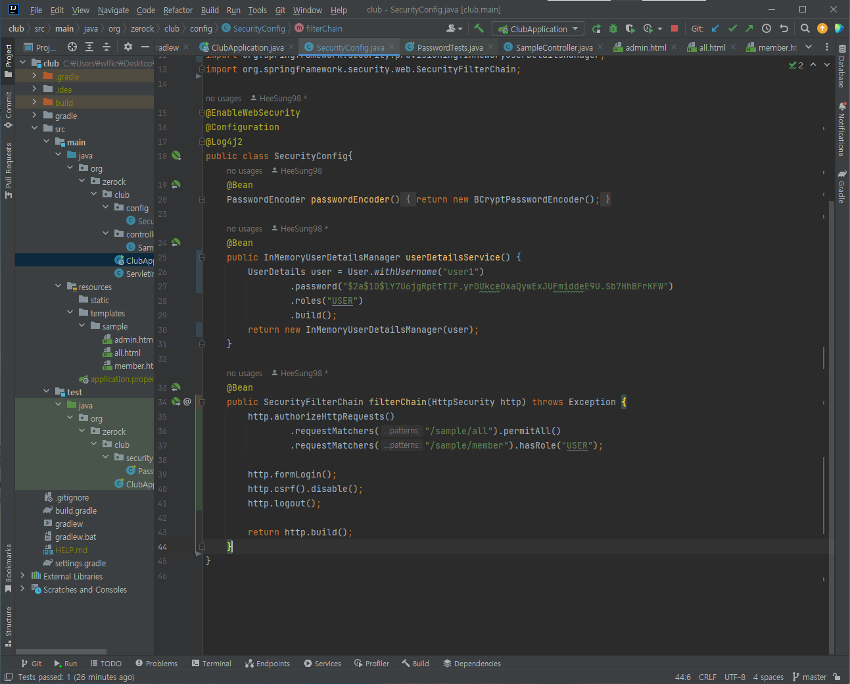
Task: Start debugging with the bug icon
Action: pyautogui.click(x=613, y=28)
